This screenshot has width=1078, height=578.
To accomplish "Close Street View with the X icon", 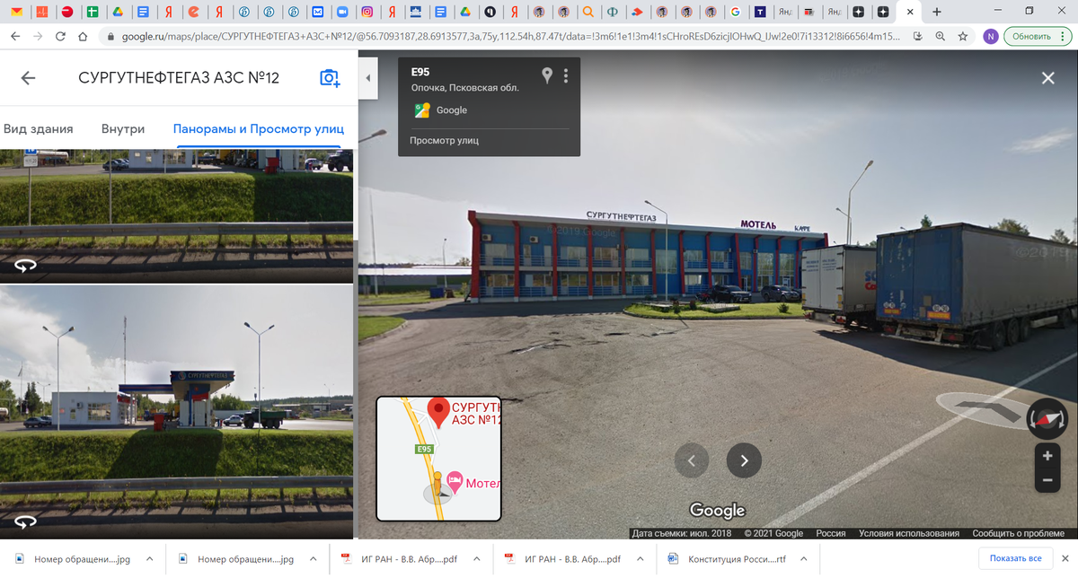I will 1047,78.
